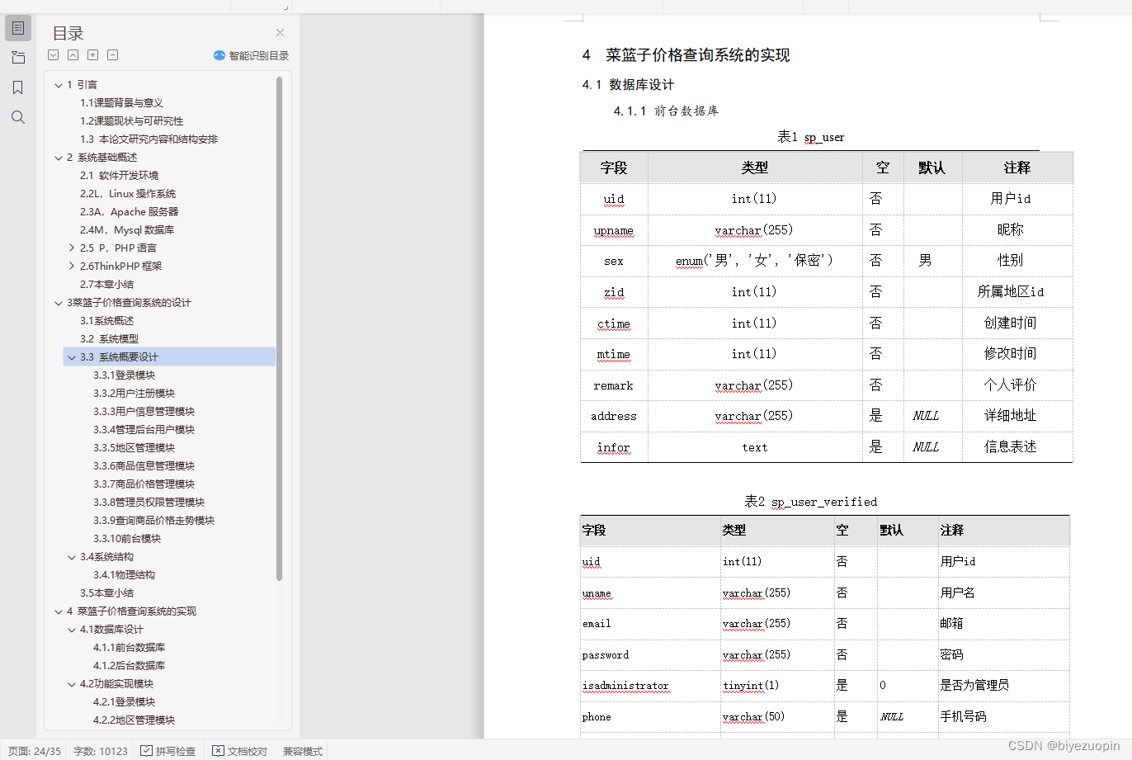Collapse the '4 菜篮子价格查询系统的实现' node
The width and height of the screenshot is (1132, 760).
tap(59, 611)
